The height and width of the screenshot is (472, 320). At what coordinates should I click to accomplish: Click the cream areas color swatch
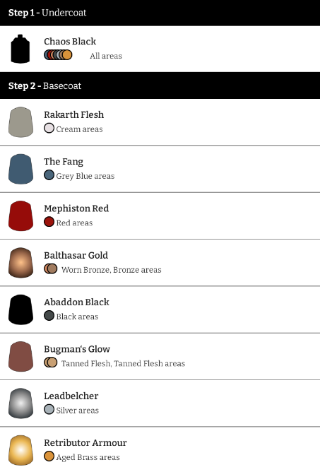[x=49, y=128]
